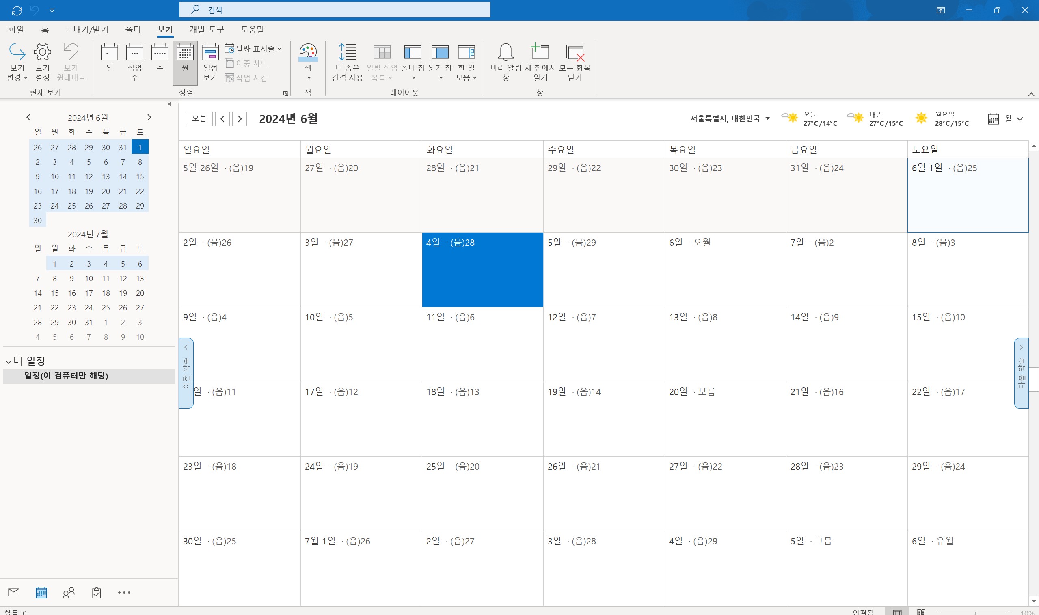Open the 날짜 표시줄 dropdown
The width and height of the screenshot is (1039, 615).
(253, 49)
